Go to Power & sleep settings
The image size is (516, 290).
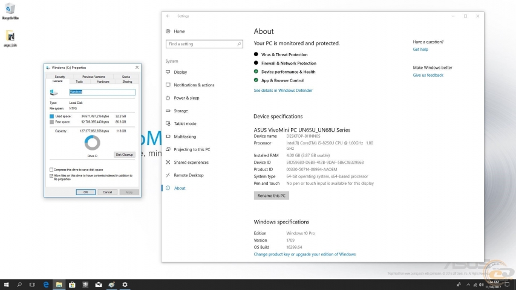click(x=186, y=98)
